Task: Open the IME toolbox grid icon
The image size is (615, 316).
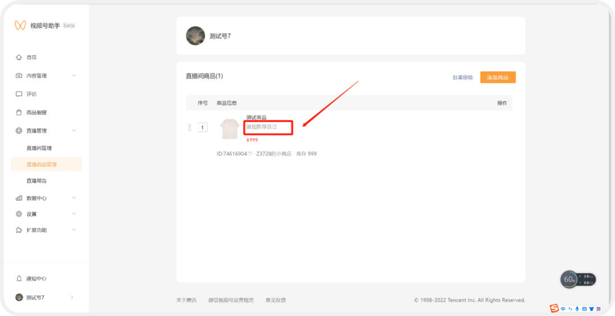Action: 598,309
